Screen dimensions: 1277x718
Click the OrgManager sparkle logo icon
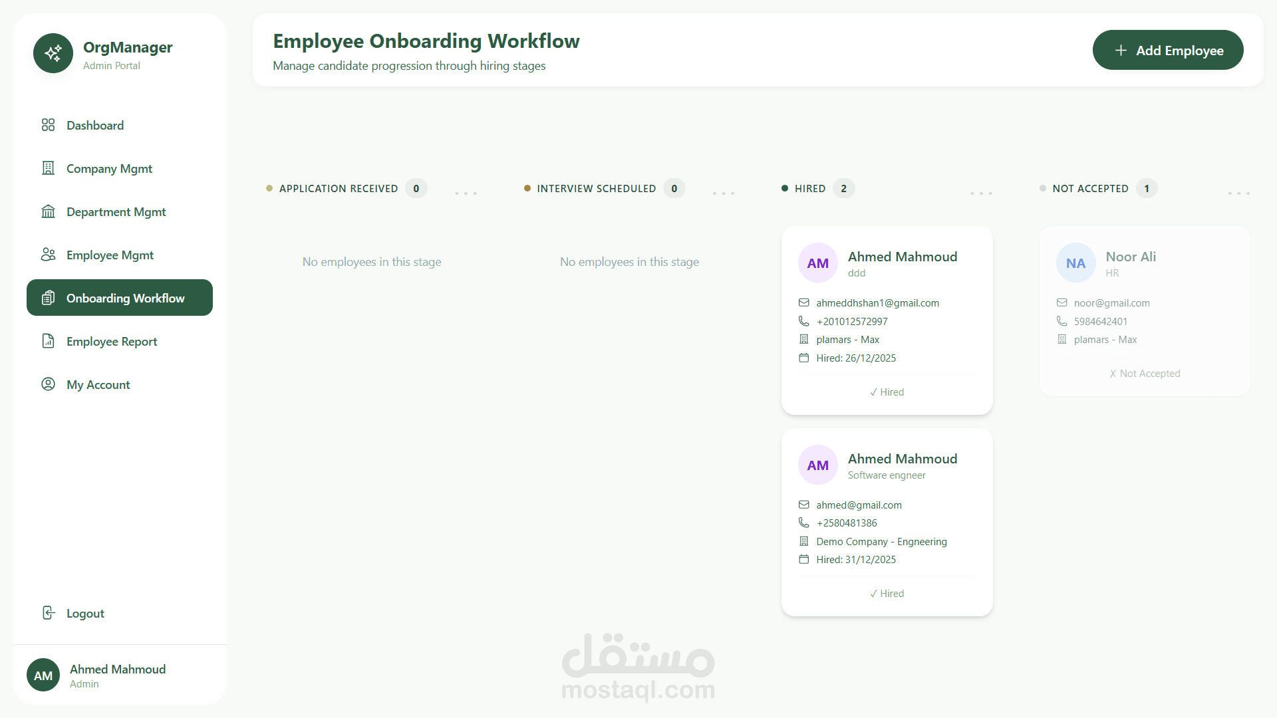[53, 53]
